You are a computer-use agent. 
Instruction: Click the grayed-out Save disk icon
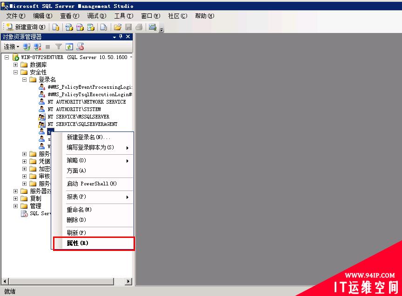pyautogui.click(x=128, y=27)
